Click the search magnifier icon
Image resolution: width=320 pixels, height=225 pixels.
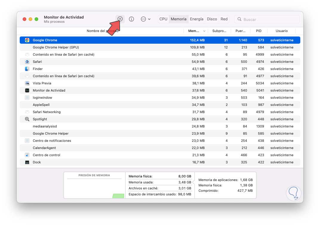[x=239, y=19]
